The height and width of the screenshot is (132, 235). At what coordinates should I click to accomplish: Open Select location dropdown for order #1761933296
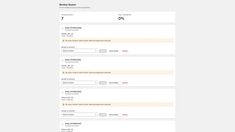[x=80, y=51]
